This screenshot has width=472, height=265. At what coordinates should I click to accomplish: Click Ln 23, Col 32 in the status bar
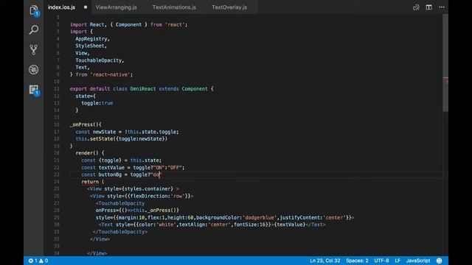coord(324,261)
